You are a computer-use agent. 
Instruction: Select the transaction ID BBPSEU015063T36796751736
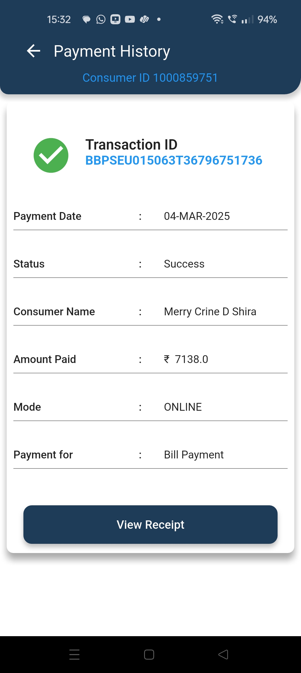pos(174,160)
